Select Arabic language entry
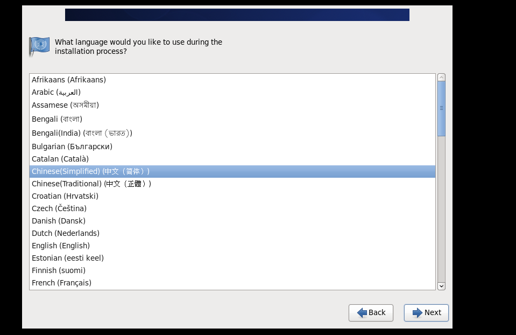Viewport: 516px width, 335px height. pyautogui.click(x=232, y=92)
